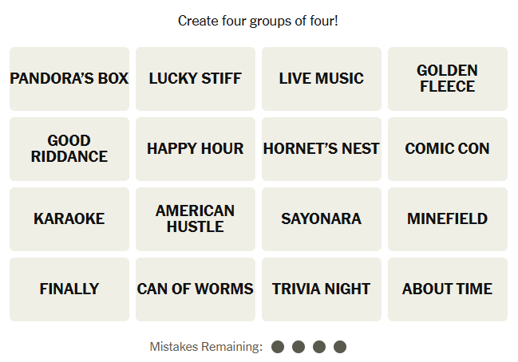Pick the TRIVIA NIGHT tile
This screenshot has height=362, width=518.
(x=322, y=289)
